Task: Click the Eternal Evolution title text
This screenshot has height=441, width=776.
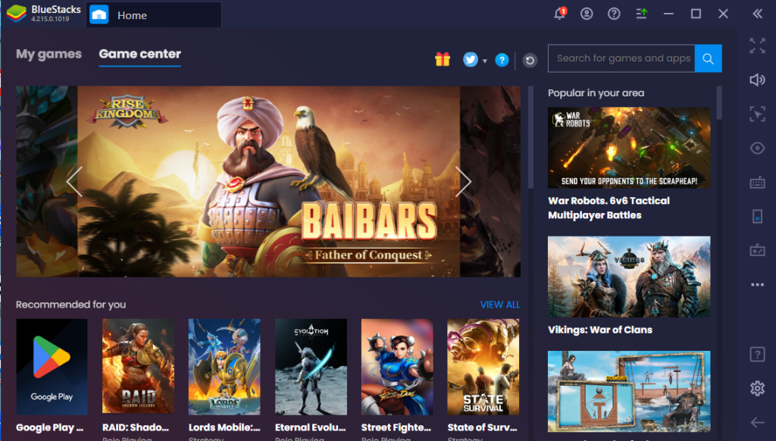Action: pos(310,427)
